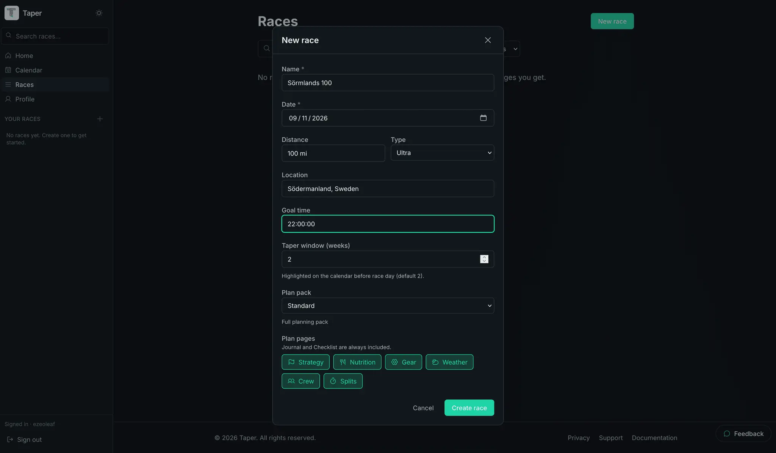The width and height of the screenshot is (776, 453).
Task: Click the New race button on Races page
Action: [612, 21]
